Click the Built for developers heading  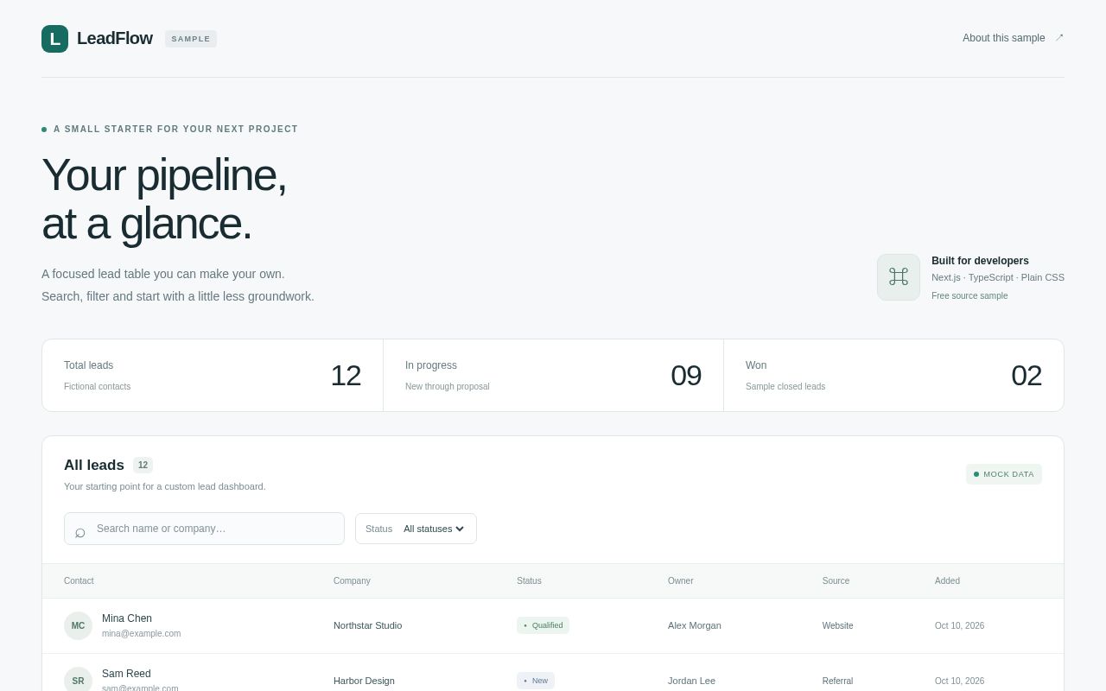click(980, 261)
